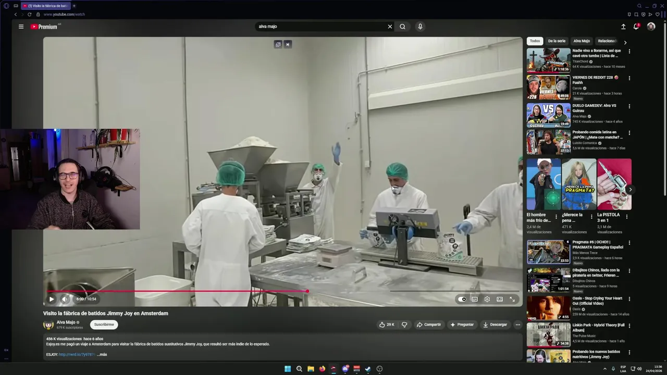Toggle subtitles in the player

(x=475, y=299)
